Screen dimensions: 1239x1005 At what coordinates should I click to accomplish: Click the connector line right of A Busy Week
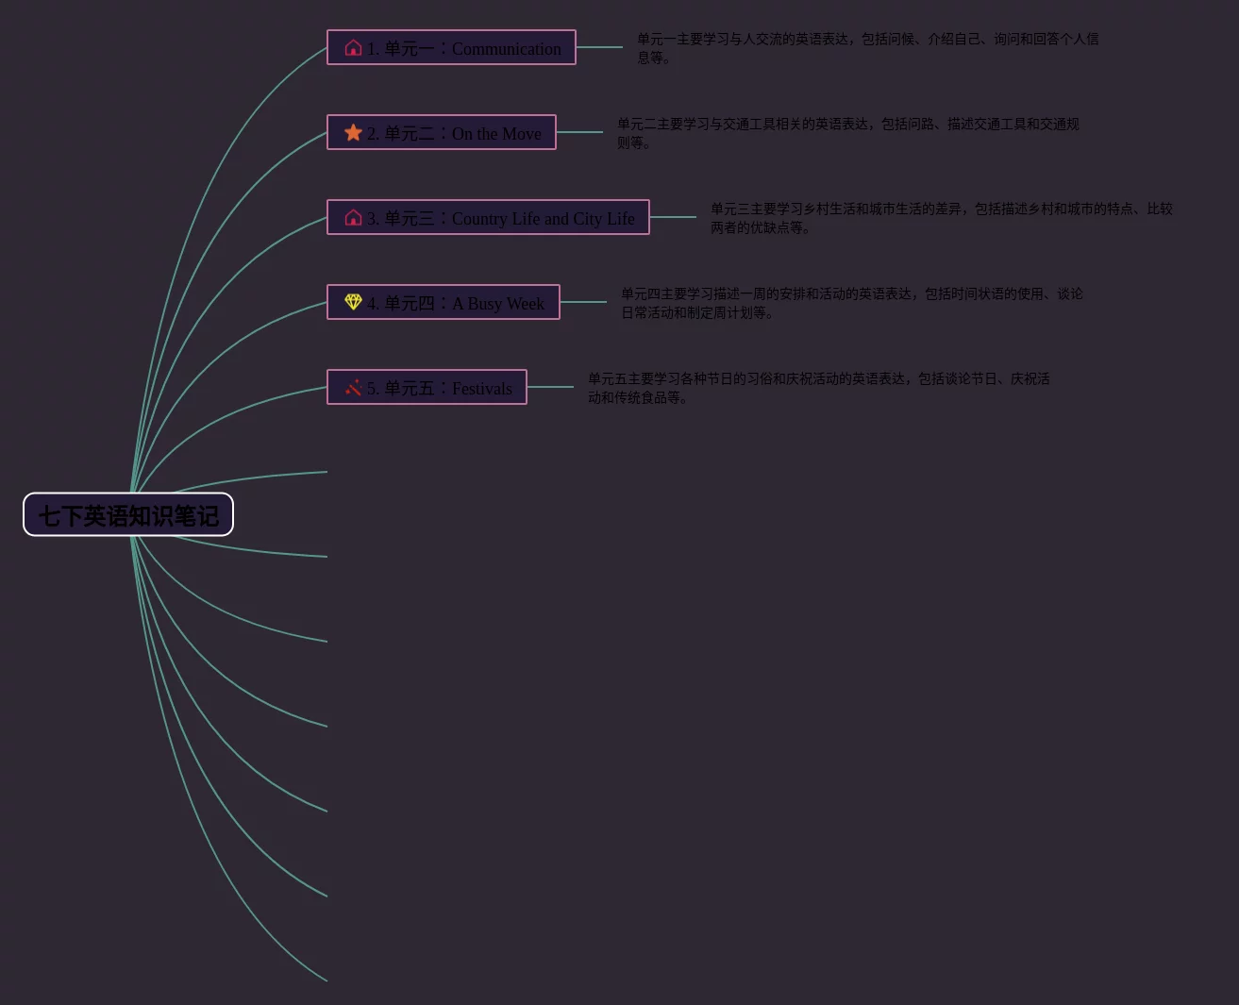pos(583,302)
